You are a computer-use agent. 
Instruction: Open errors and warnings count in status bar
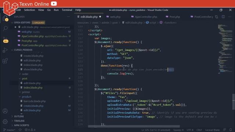pos(30,130)
